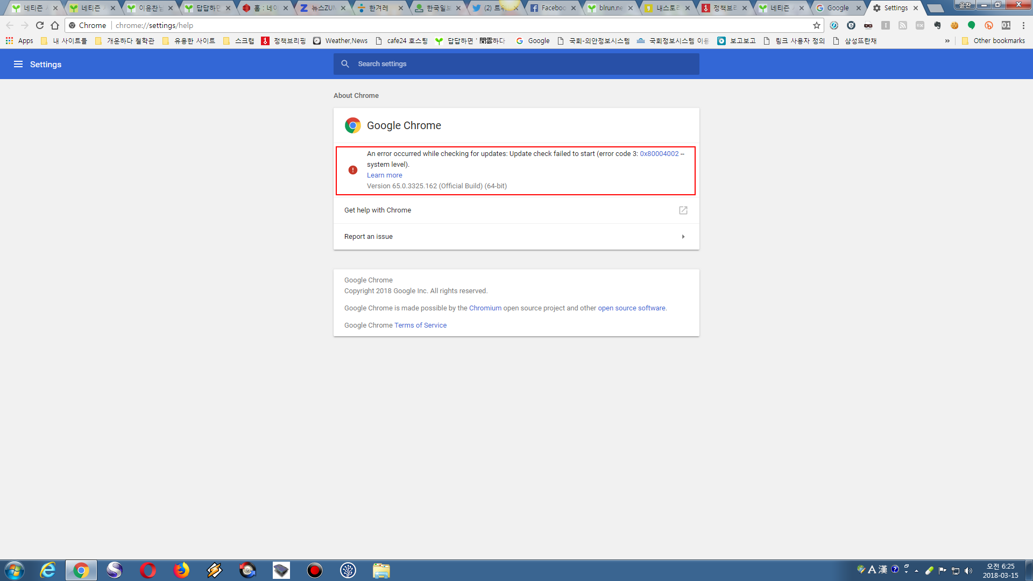Open the Google bookmark in bookmarks bar
Viewport: 1033px width, 581px height.
533,41
